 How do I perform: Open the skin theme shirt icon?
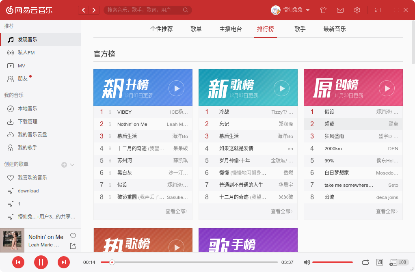tap(323, 10)
